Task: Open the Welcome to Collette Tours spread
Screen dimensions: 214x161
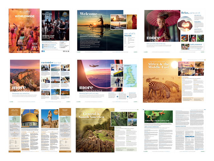Action: [107, 31]
